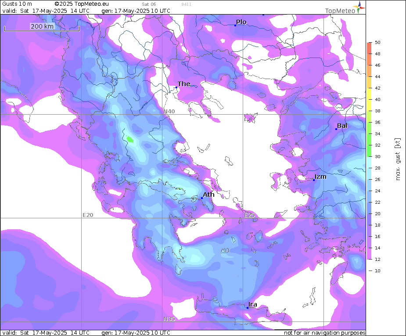Click the 20 kt legend value
This screenshot has width=406, height=336.
pyautogui.click(x=377, y=214)
